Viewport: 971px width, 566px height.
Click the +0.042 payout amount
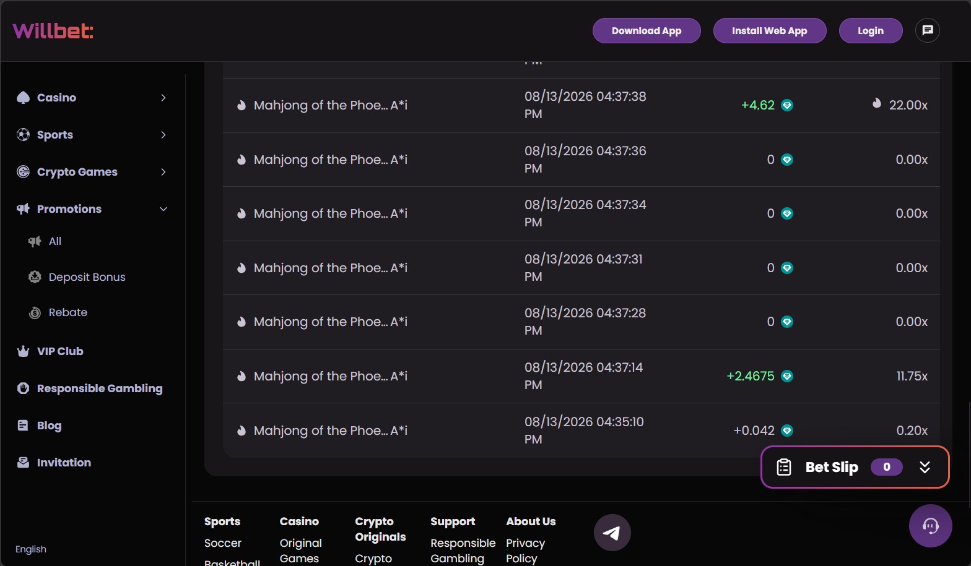[x=754, y=431]
